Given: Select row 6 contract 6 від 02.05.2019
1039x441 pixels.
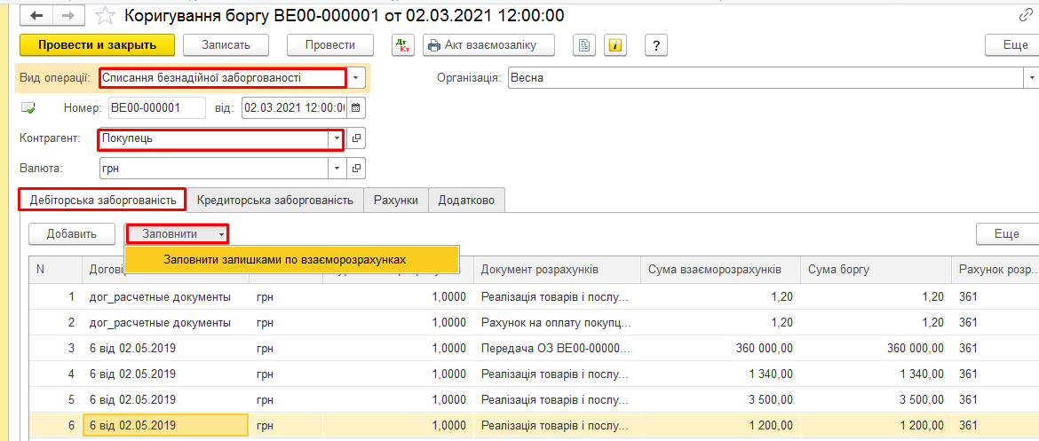Looking at the screenshot, I should (165, 425).
